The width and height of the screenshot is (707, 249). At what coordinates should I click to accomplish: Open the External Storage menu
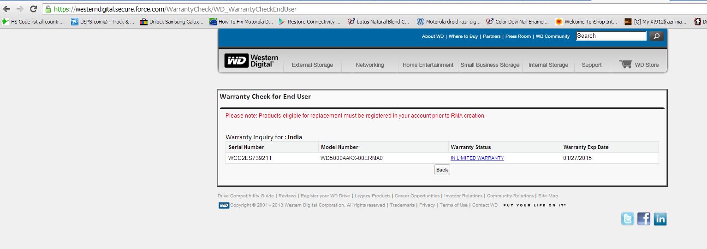pyautogui.click(x=312, y=65)
